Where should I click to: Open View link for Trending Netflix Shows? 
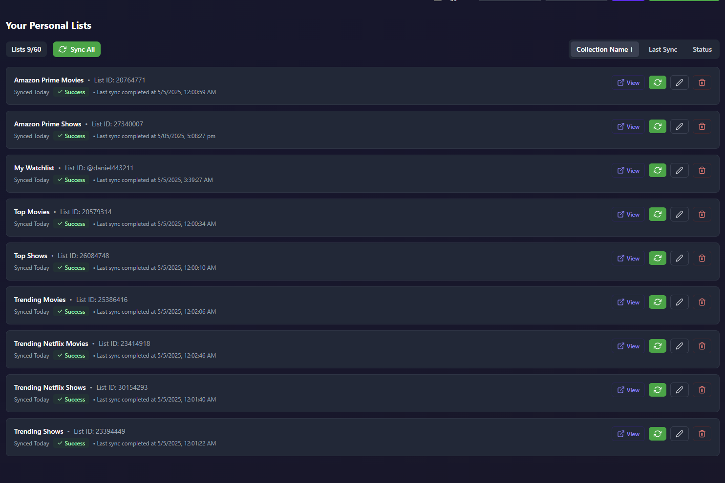628,390
